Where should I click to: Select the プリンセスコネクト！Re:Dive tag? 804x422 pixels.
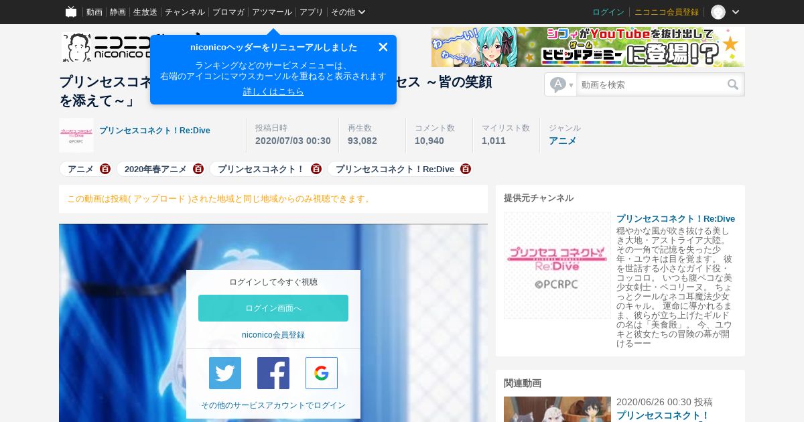pyautogui.click(x=395, y=169)
